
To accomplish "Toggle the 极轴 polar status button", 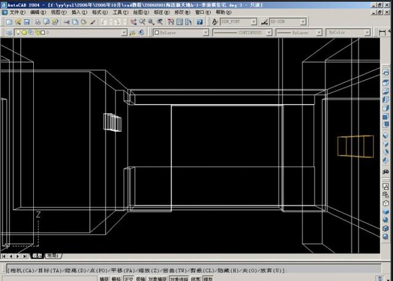I will (x=141, y=279).
